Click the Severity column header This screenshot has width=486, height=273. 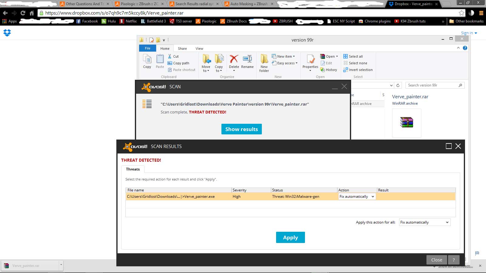coord(251,190)
